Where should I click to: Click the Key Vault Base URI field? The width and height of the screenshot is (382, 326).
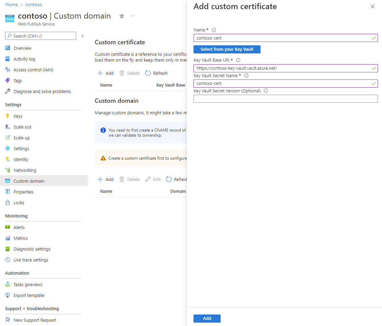[283, 68]
